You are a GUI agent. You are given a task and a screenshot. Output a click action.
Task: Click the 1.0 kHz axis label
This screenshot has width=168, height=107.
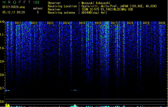2,48
